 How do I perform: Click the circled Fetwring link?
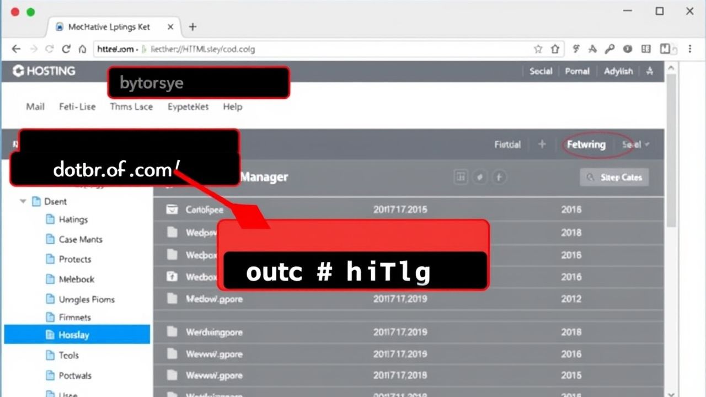[x=586, y=145]
